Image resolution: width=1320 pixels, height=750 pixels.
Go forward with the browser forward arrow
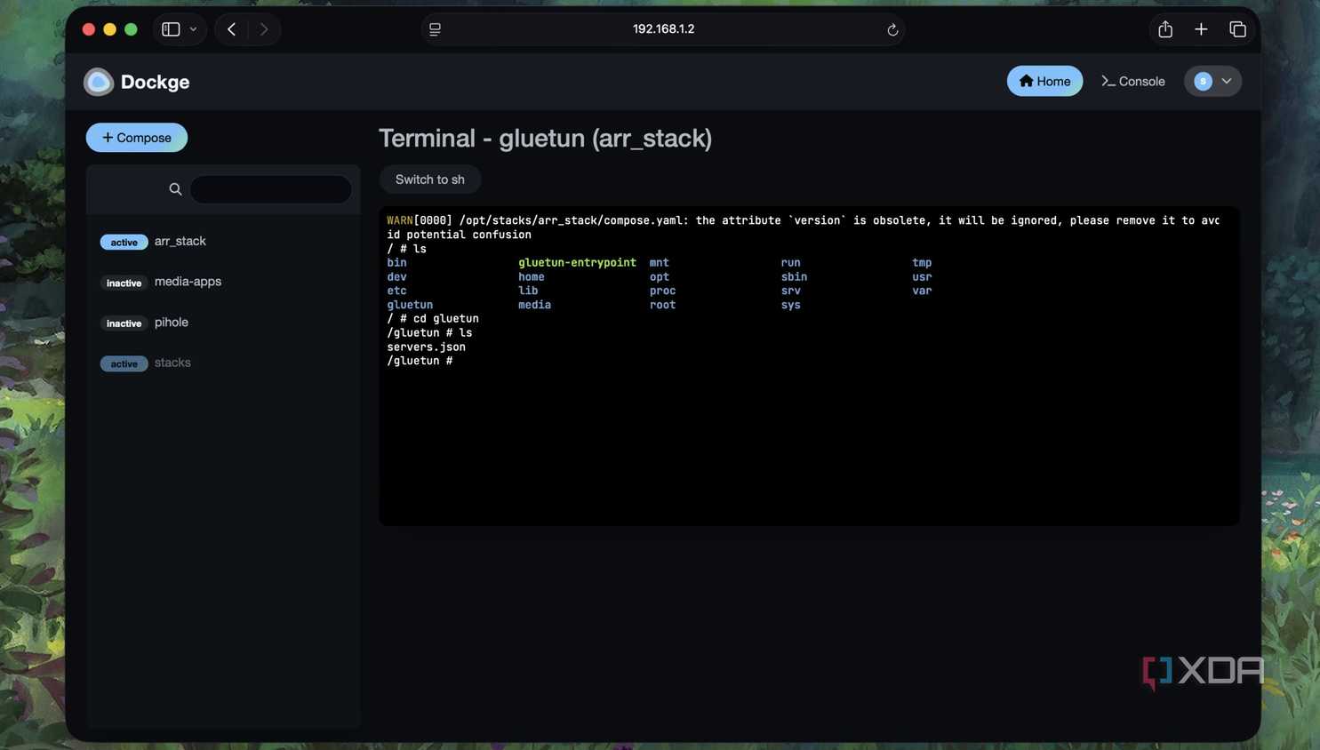(x=264, y=29)
